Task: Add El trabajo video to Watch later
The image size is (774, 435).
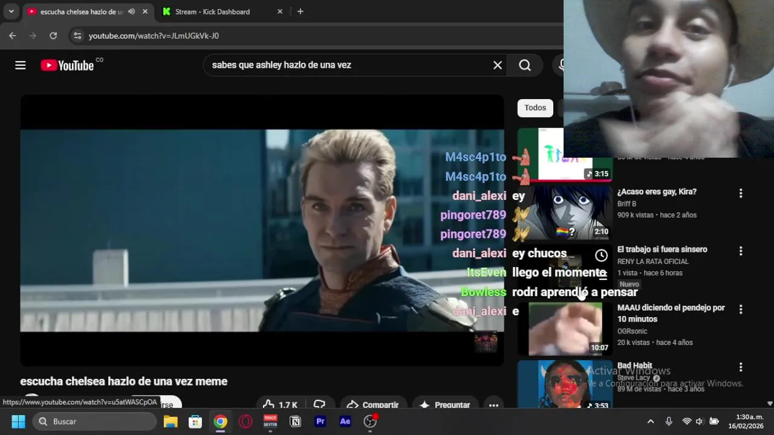Action: 601,256
